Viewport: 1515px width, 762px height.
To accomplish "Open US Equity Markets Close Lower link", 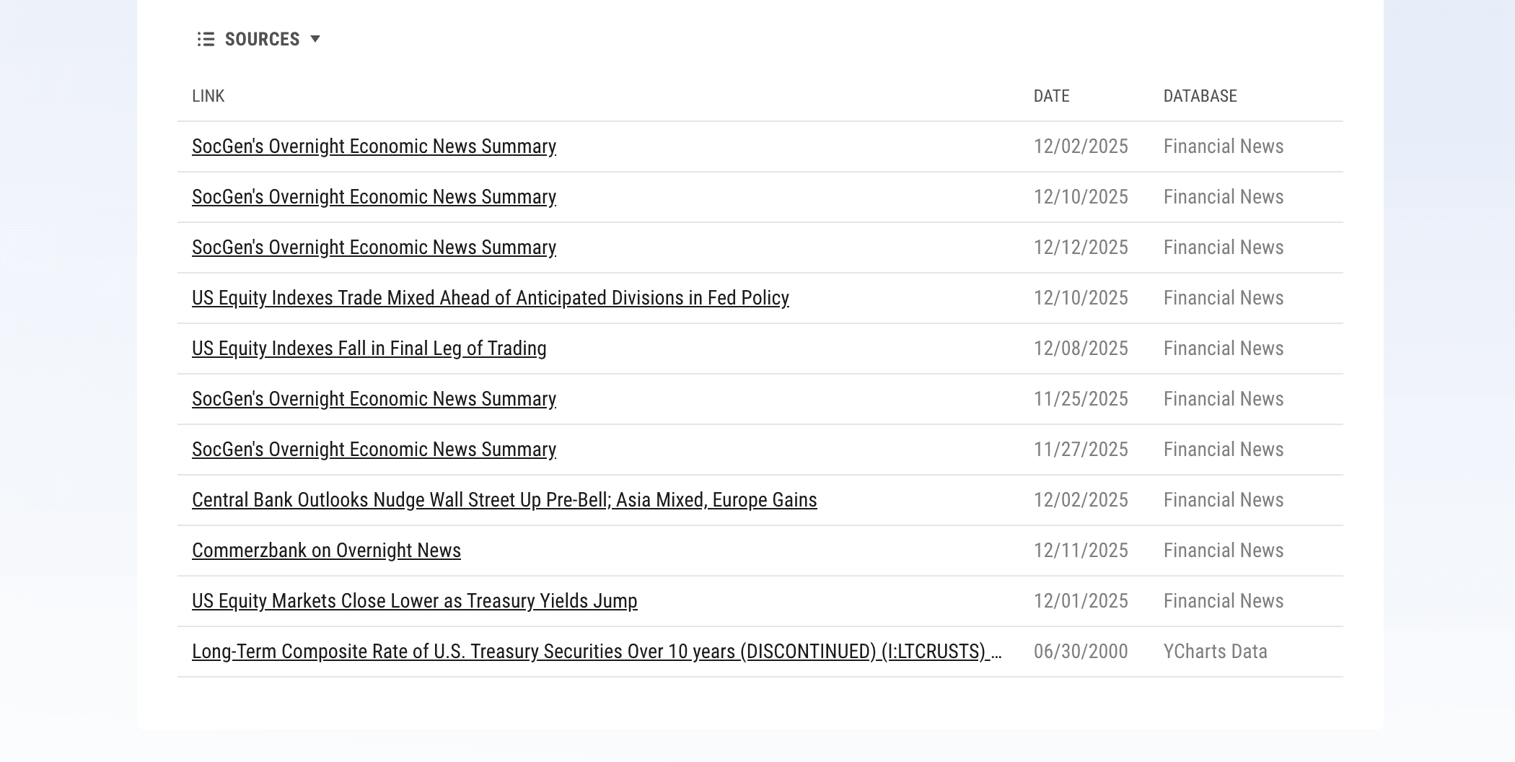I will [x=415, y=601].
